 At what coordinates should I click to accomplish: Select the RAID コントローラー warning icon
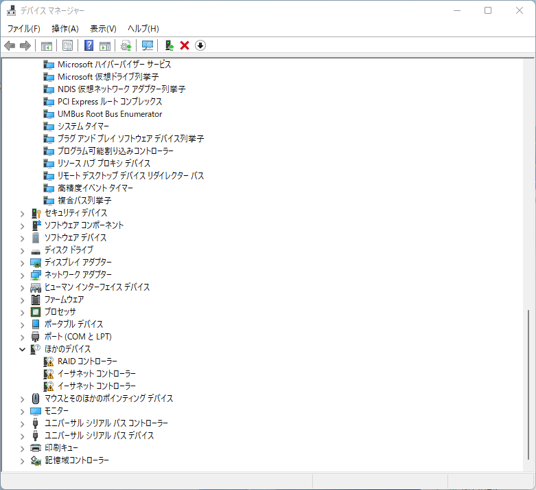(x=49, y=361)
